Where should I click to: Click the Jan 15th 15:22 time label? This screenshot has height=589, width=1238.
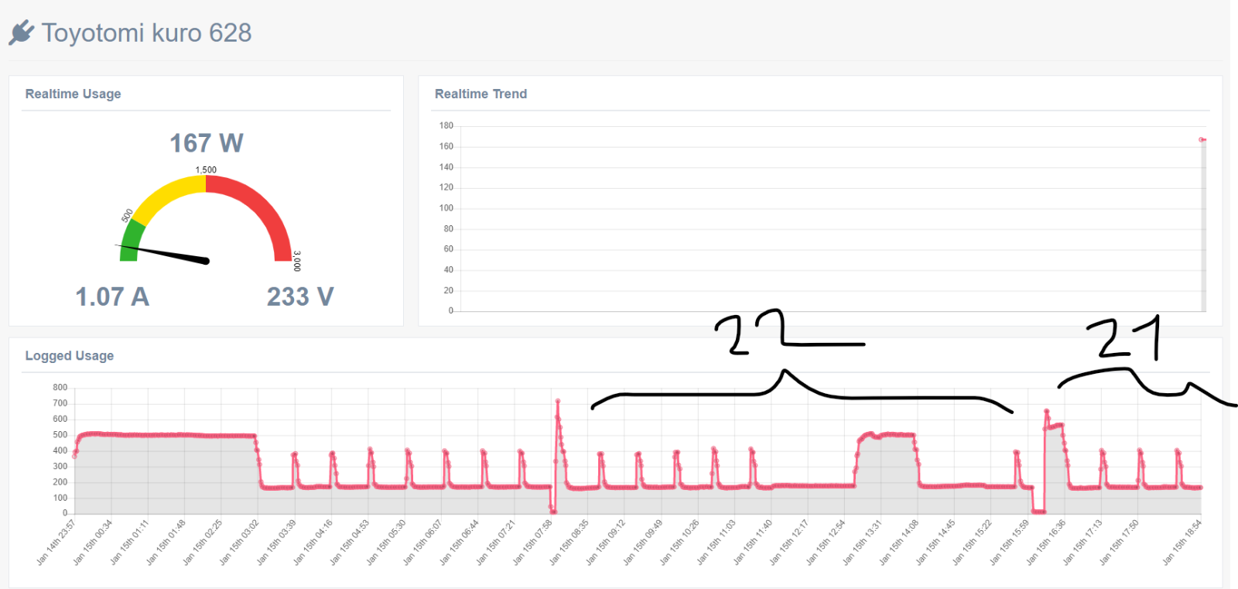973,543
